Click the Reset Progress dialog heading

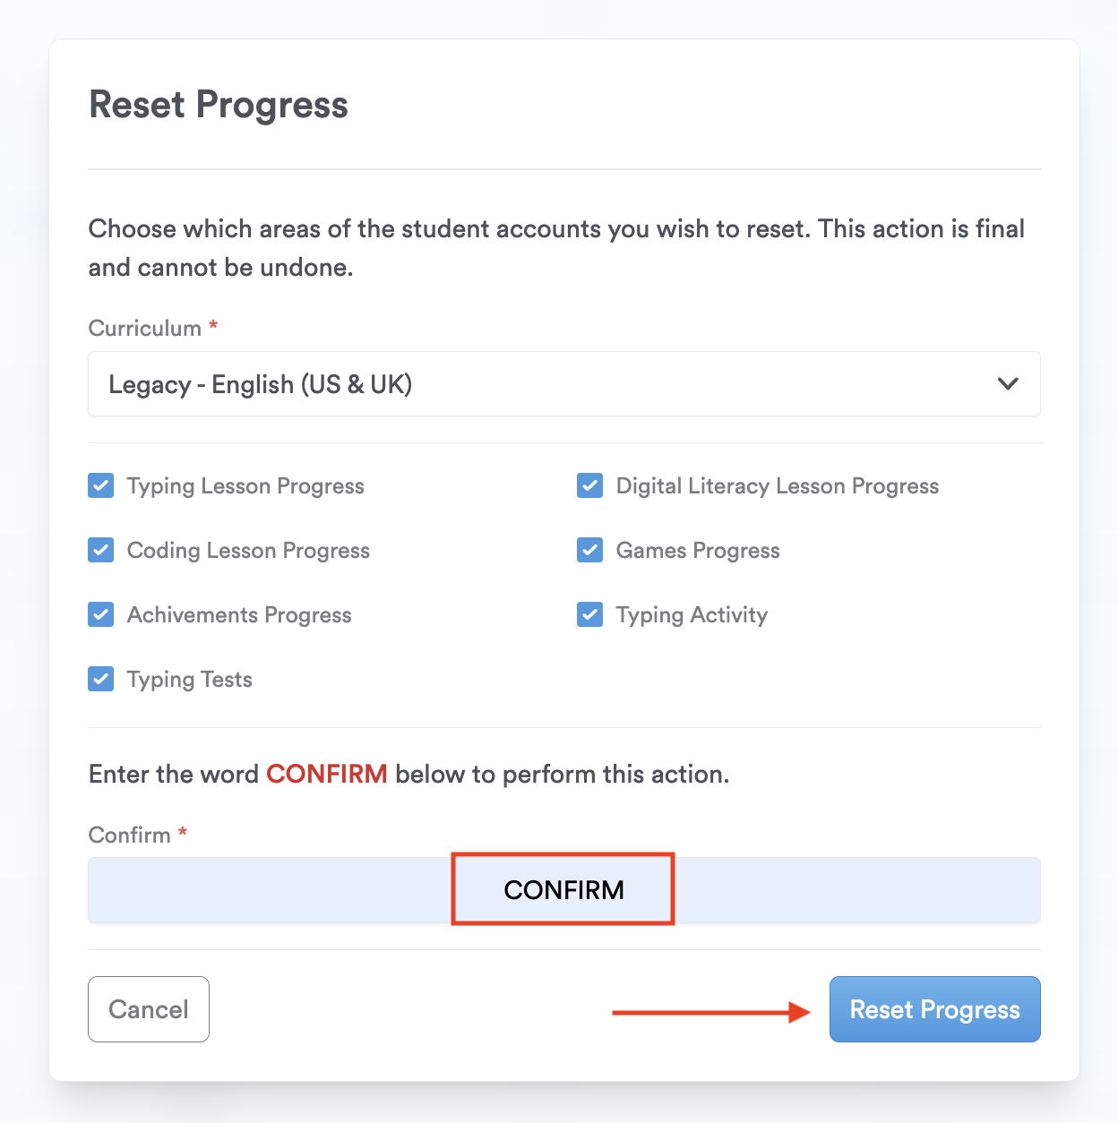(219, 105)
